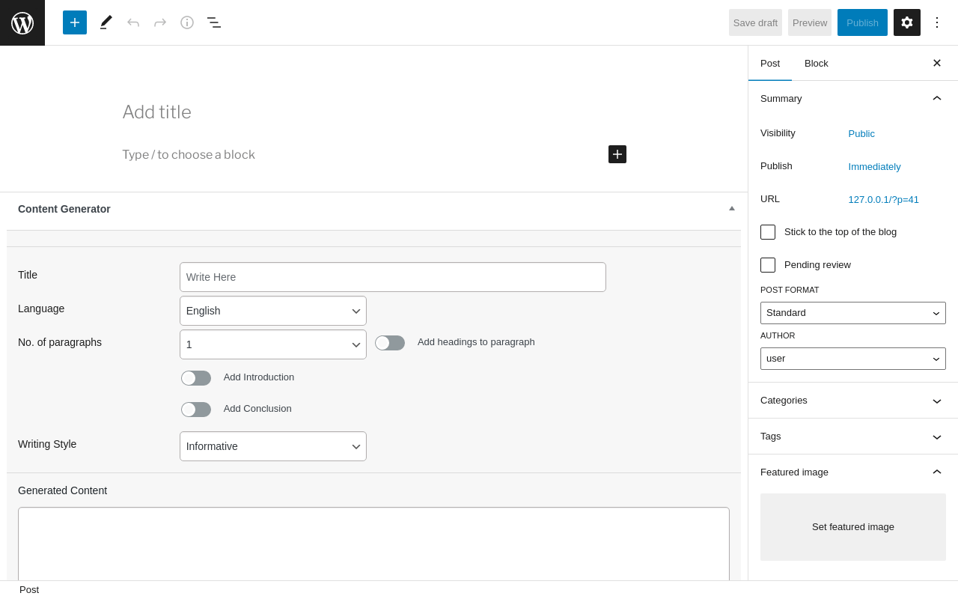
Task: Click the Undo arrow icon
Action: [x=133, y=22]
